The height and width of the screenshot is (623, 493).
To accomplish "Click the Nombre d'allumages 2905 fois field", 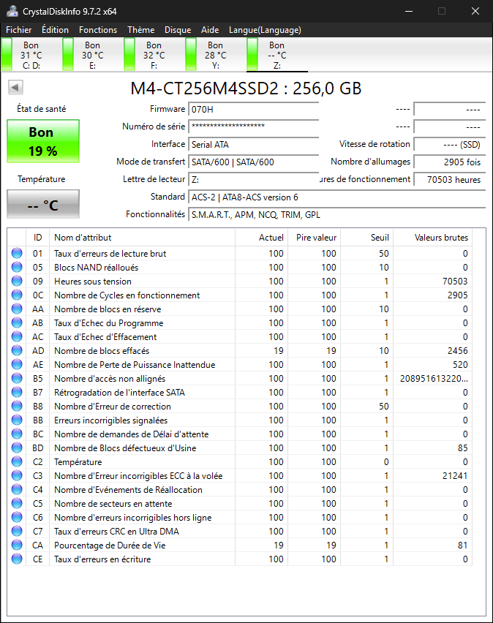I will pos(449,162).
